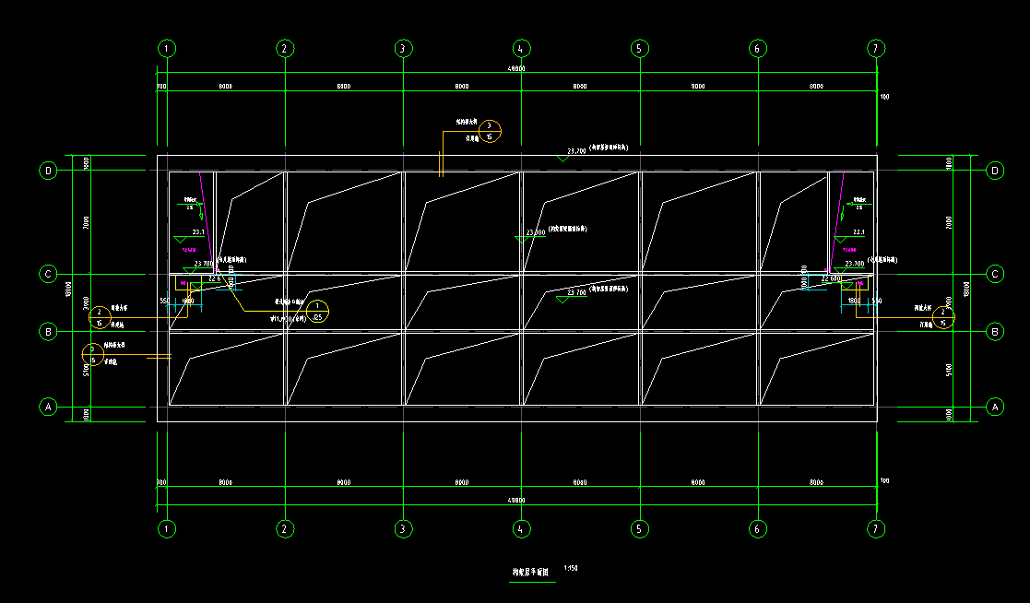Click the 23.1 elevation marker in right bay
Screen dimensions: 1030x603
click(x=858, y=232)
